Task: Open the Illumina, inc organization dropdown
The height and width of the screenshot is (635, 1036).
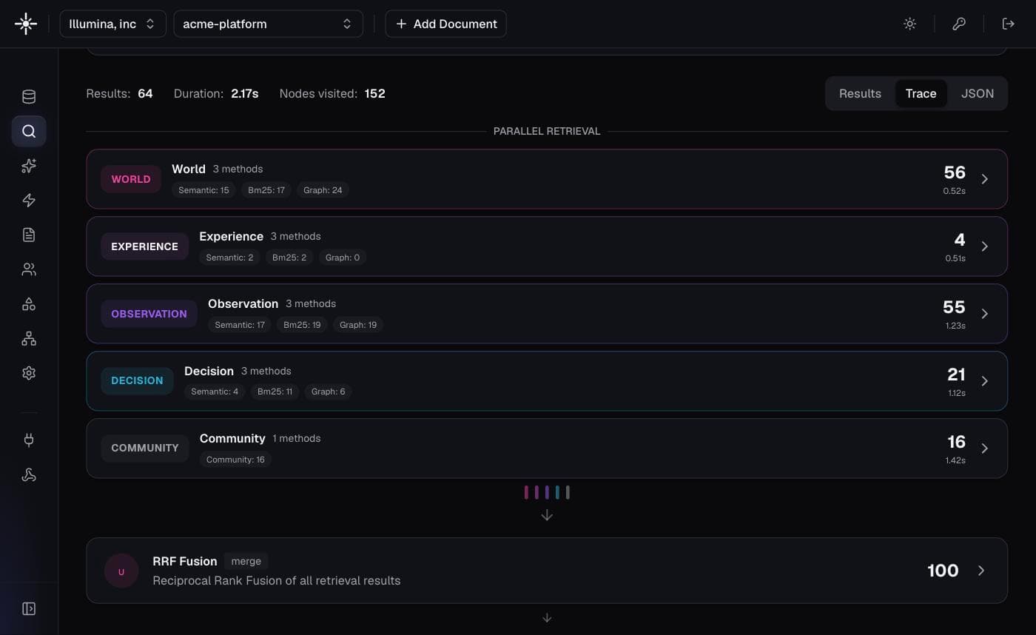Action: click(x=112, y=24)
